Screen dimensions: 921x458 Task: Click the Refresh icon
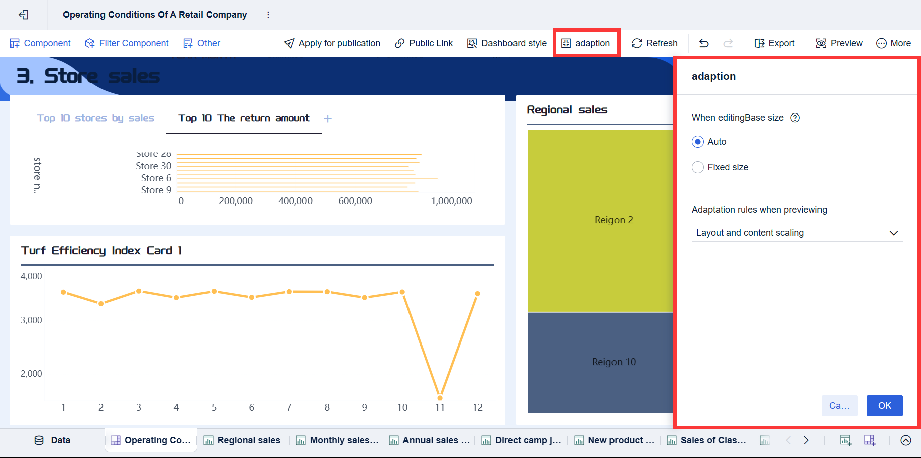point(637,43)
